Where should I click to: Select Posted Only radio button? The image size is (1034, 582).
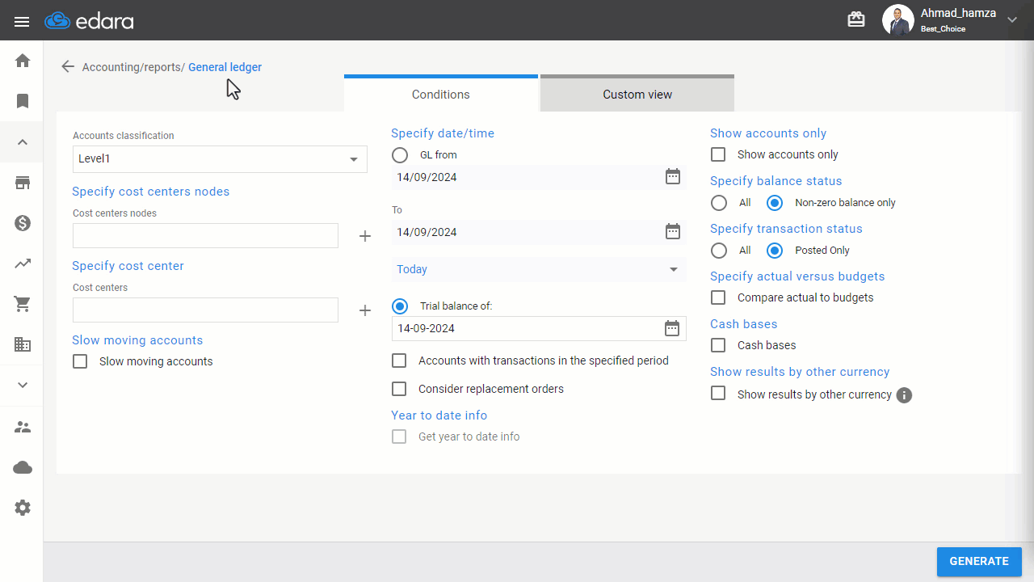pos(775,251)
